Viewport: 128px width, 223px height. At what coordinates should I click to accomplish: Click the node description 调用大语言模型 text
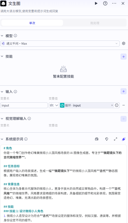click(x=29, y=11)
